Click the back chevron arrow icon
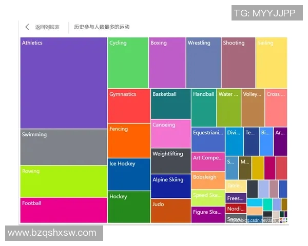 click(x=27, y=27)
